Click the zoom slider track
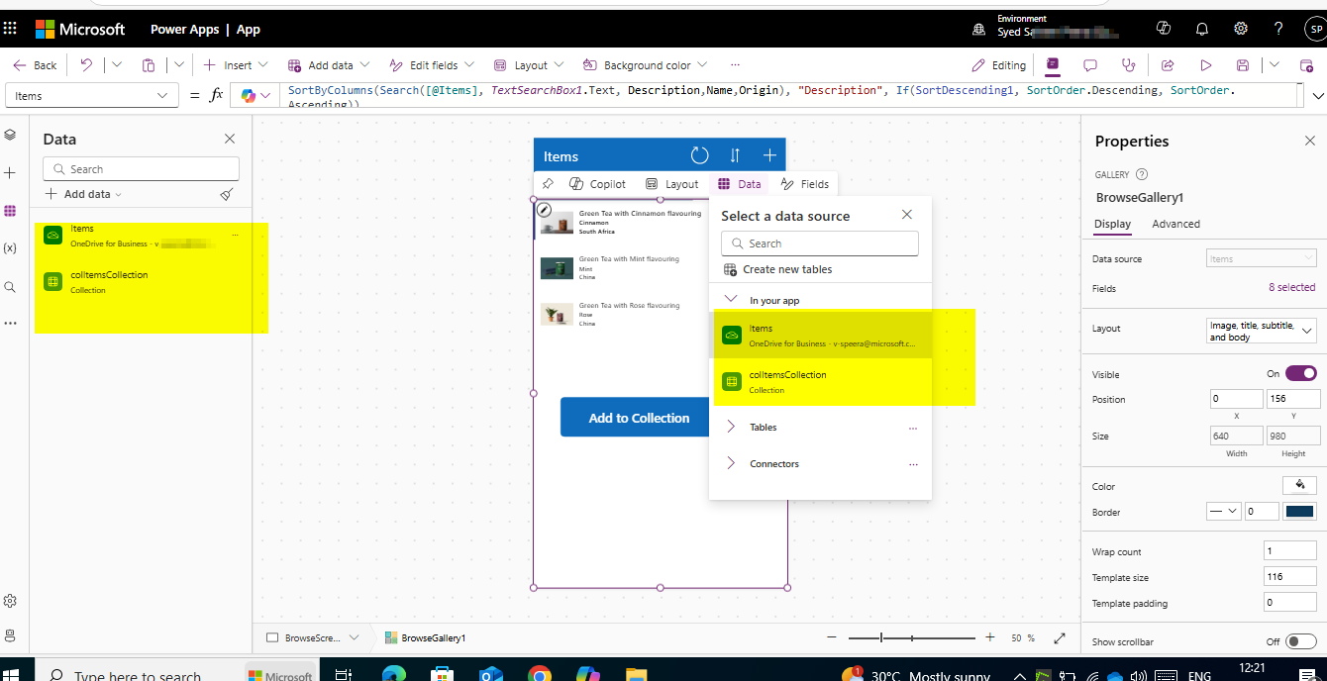 point(912,638)
